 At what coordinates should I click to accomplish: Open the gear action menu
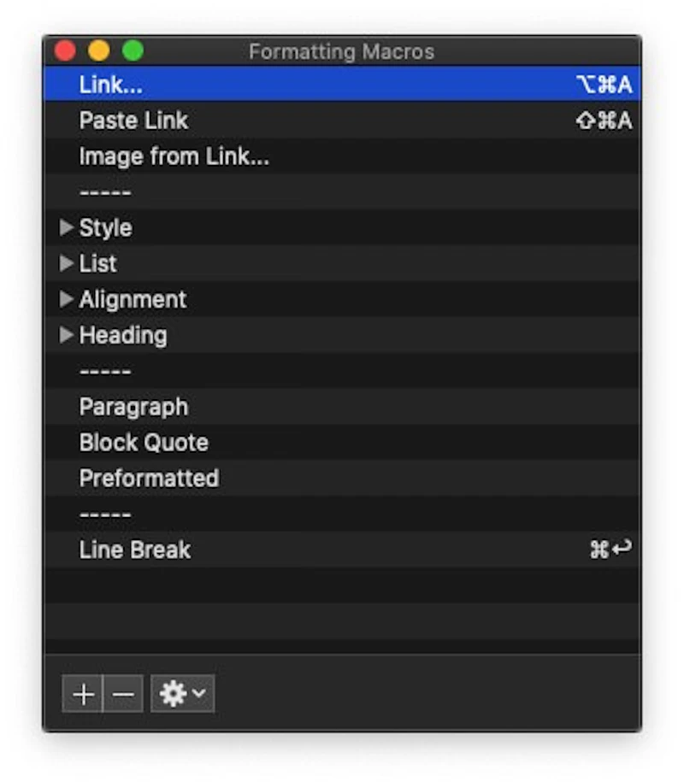182,694
